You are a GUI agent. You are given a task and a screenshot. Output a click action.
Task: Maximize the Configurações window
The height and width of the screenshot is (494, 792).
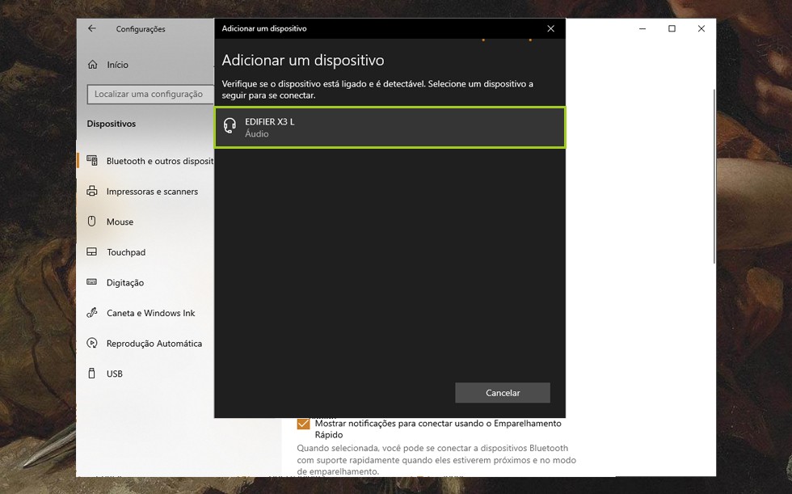click(x=672, y=28)
